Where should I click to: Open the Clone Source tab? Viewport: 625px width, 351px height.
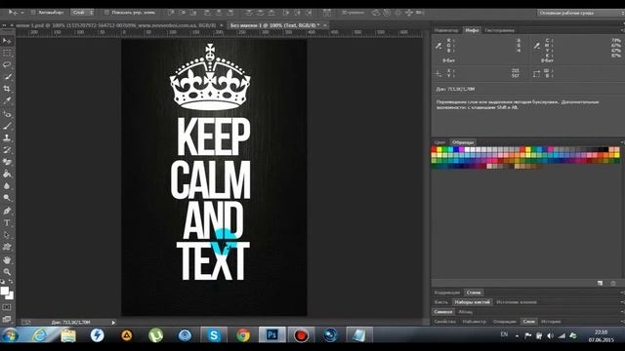(x=517, y=302)
